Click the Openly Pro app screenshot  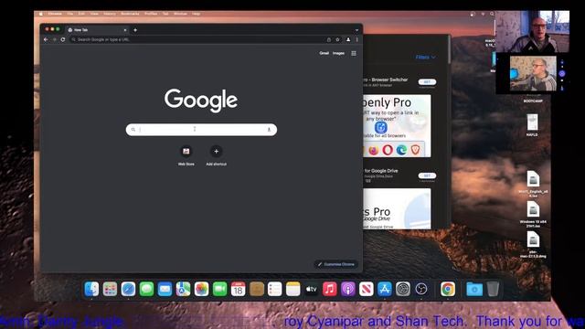click(x=397, y=126)
